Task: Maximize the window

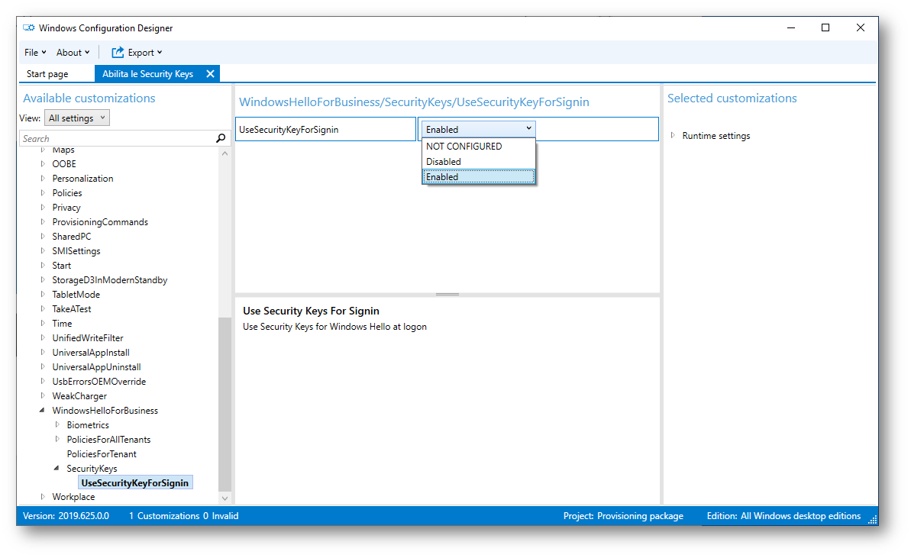Action: [825, 28]
